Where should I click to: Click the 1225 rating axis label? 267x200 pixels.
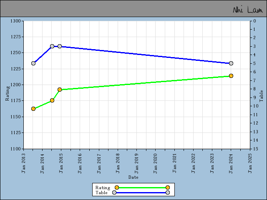pyautogui.click(x=15, y=69)
